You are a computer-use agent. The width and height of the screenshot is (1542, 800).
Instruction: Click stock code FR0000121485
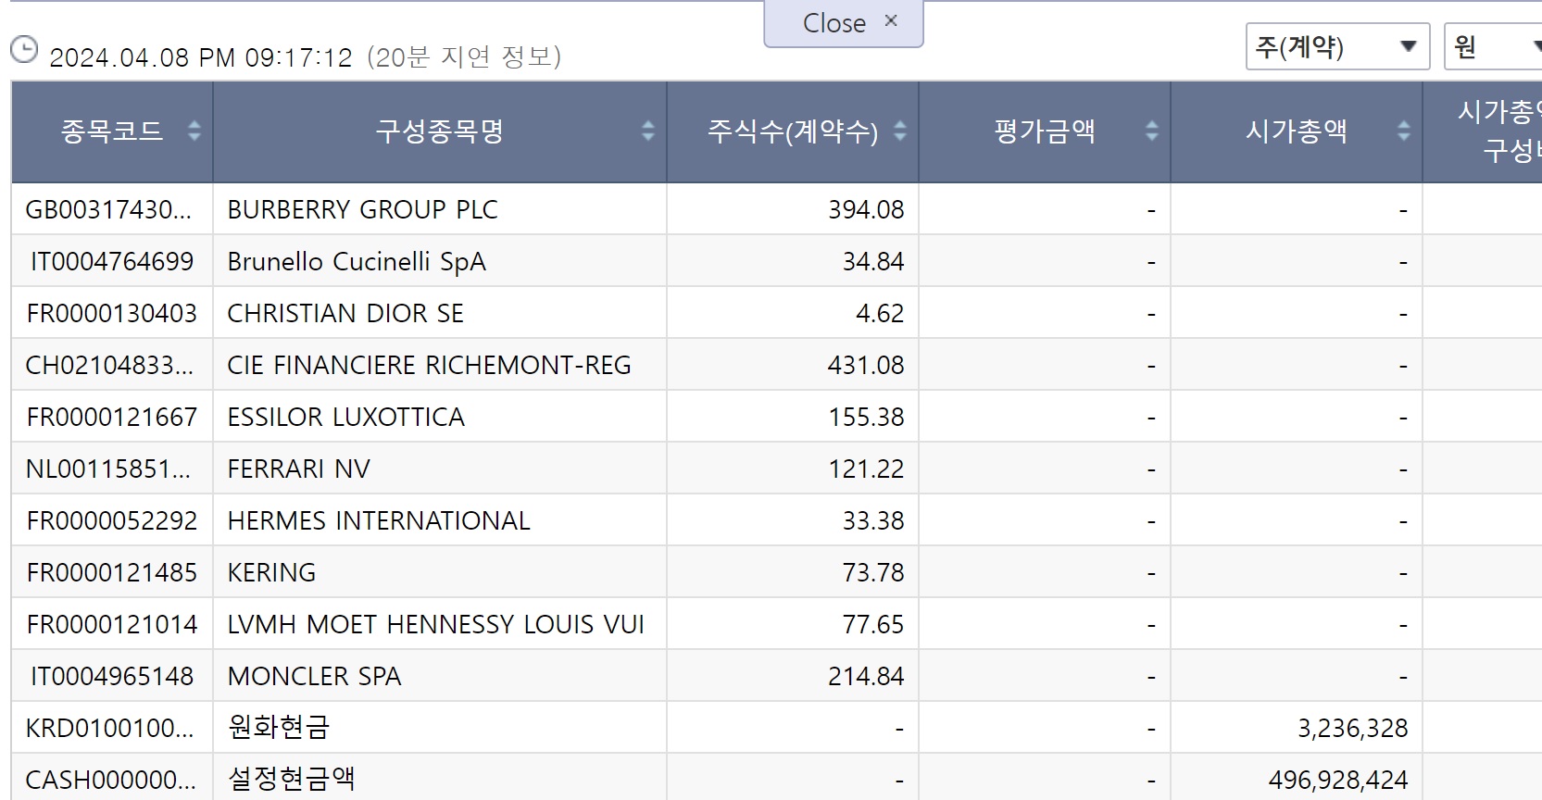pos(112,572)
